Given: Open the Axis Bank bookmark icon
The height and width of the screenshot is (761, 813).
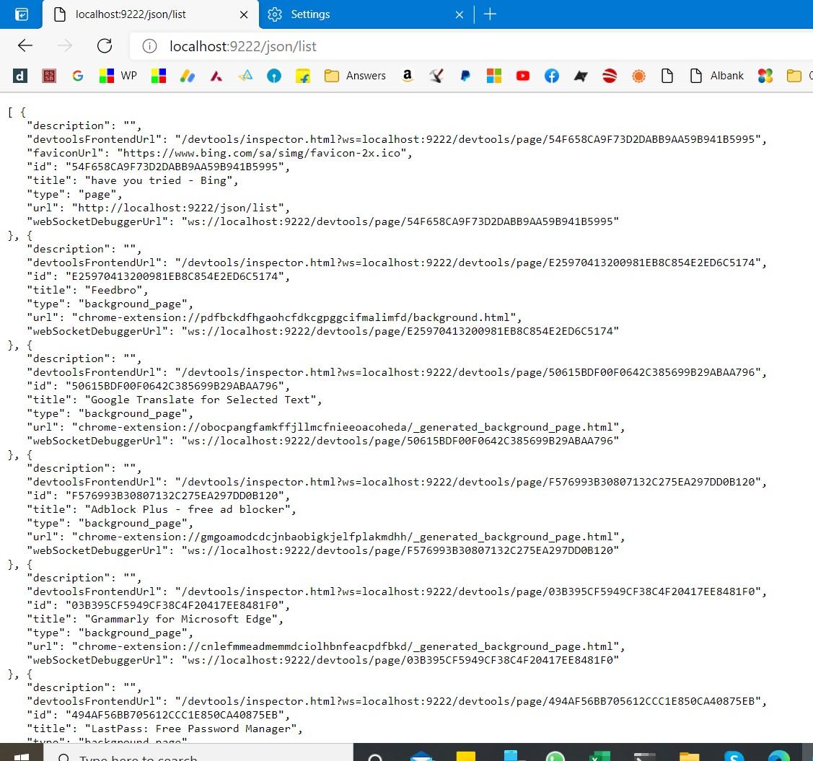Looking at the screenshot, I should [216, 76].
